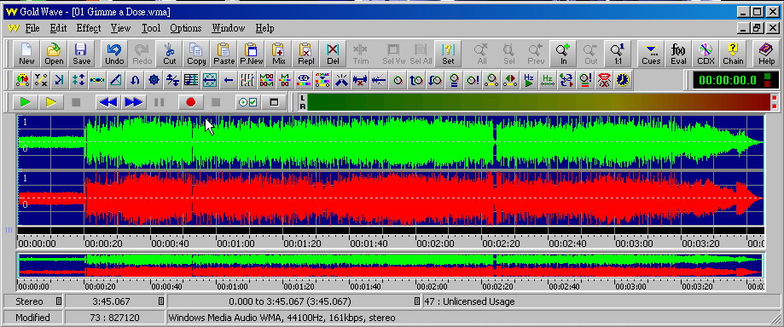Click the '47 : Unlicensed Usage' status text
The image size is (784, 327).
pos(469,301)
